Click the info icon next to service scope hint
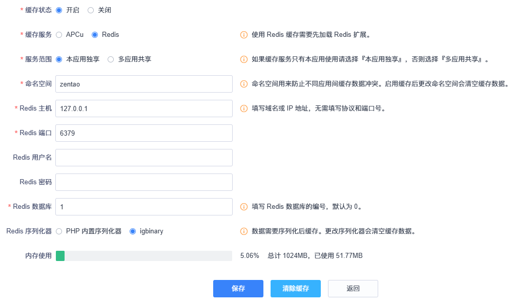 (x=244, y=59)
